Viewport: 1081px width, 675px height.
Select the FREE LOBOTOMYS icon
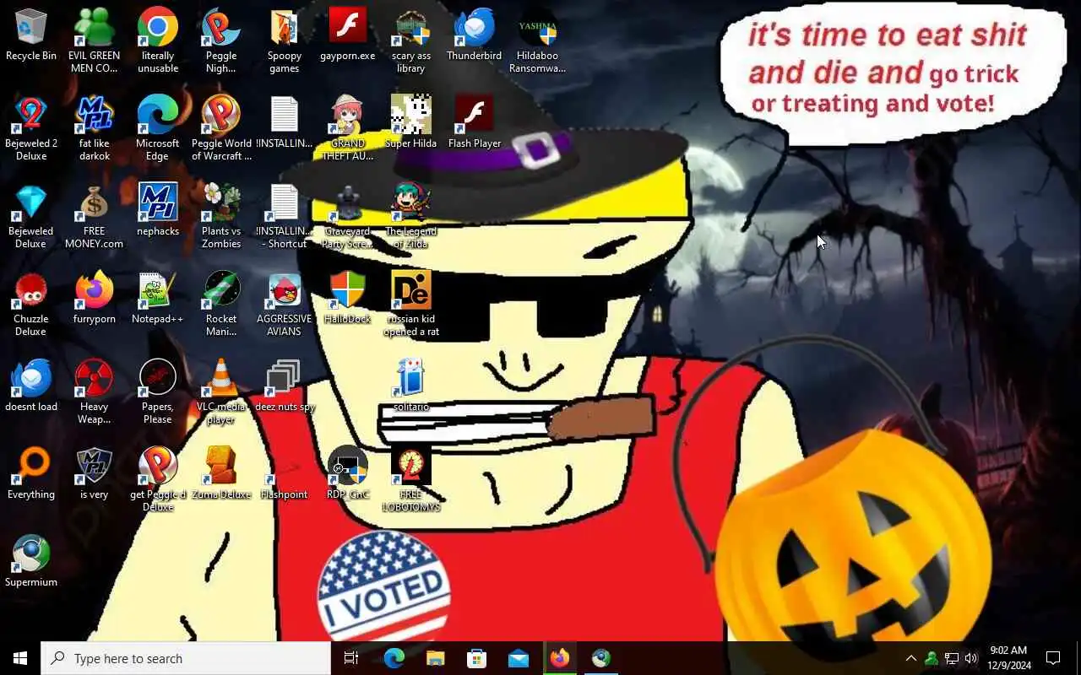[411, 479]
